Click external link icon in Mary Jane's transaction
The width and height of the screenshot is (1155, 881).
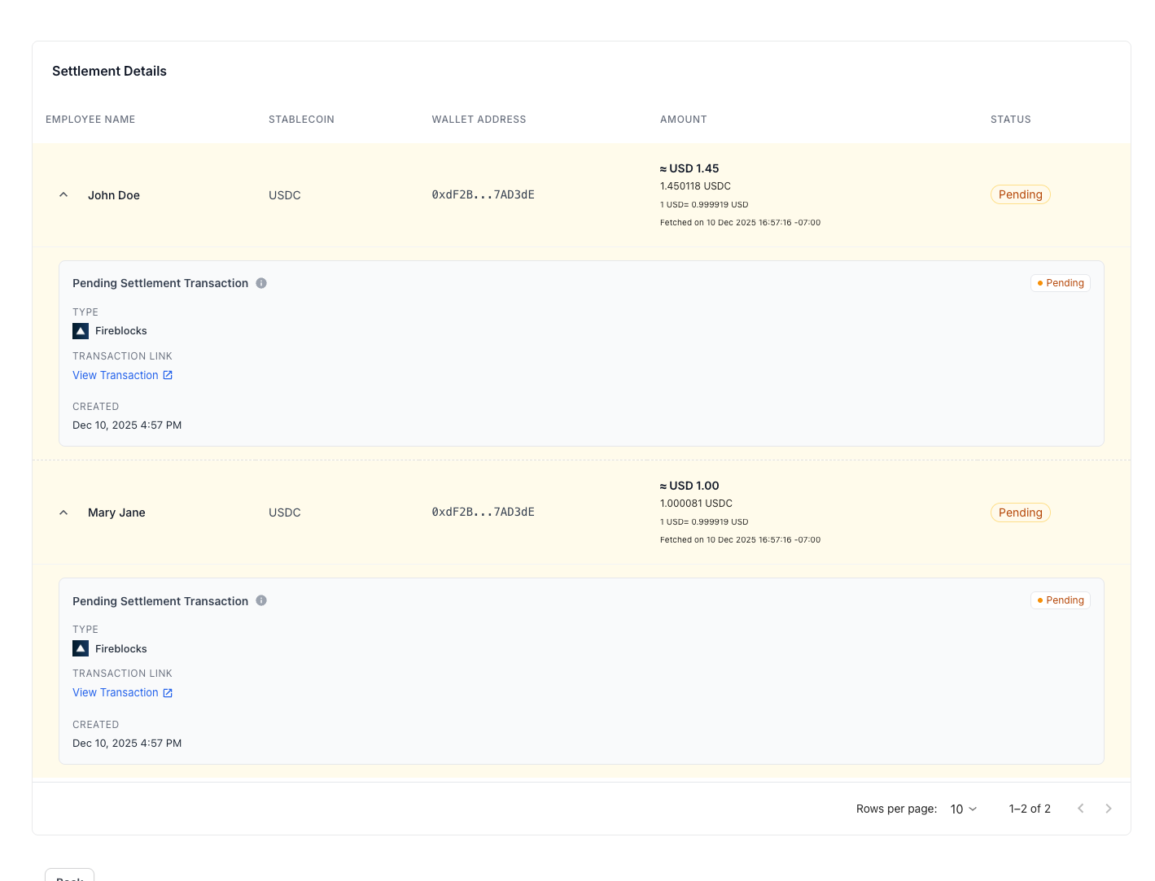(x=168, y=693)
